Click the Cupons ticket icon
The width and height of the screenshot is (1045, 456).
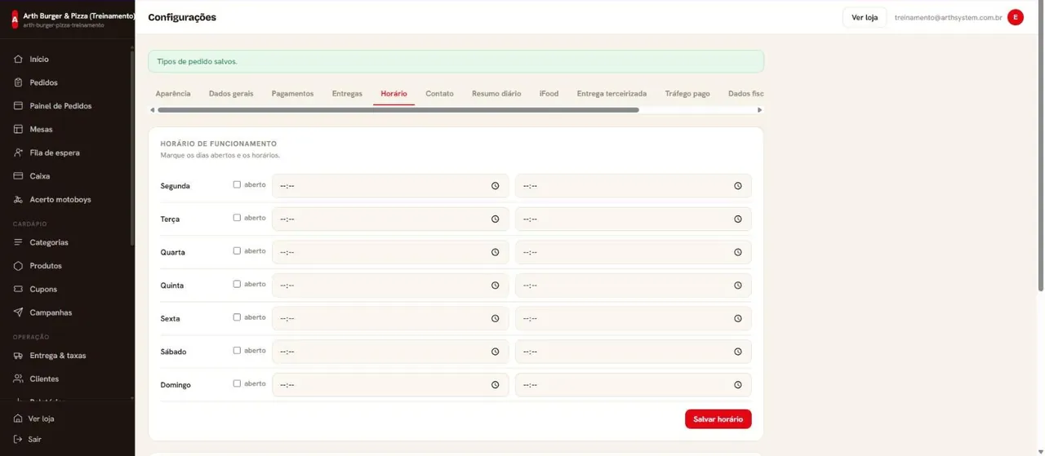[x=18, y=289]
